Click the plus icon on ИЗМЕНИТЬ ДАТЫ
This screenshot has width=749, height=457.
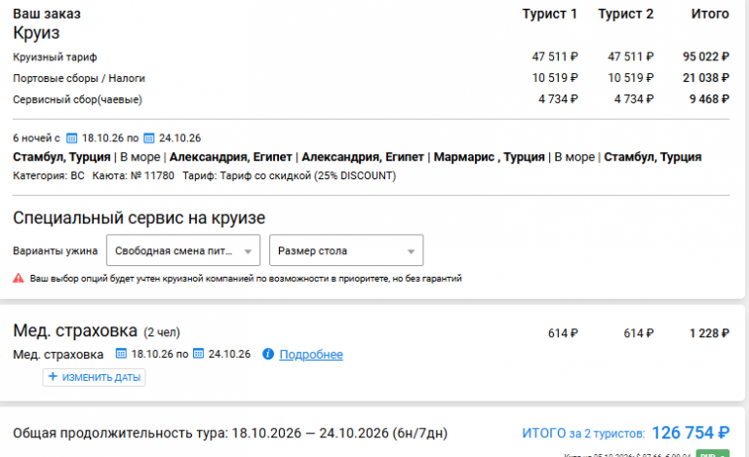point(53,377)
